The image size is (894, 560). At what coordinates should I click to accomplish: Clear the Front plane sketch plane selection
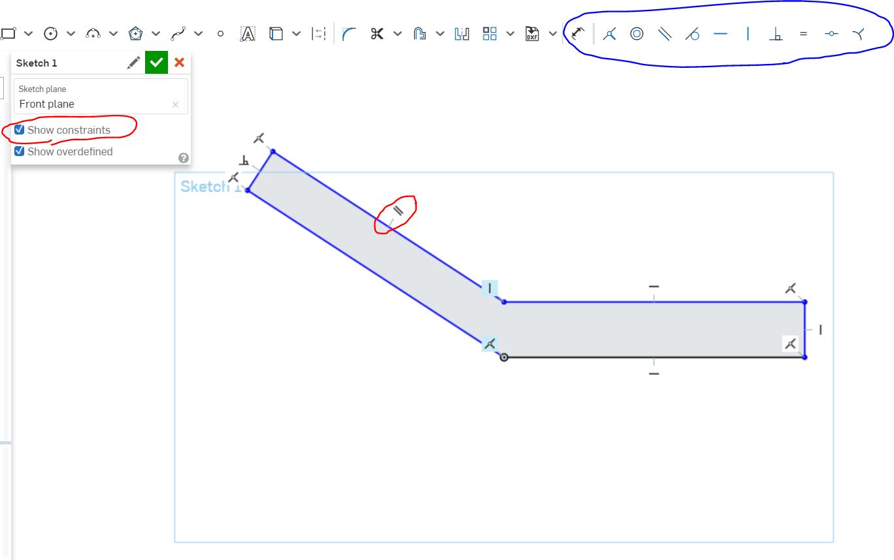[x=174, y=104]
